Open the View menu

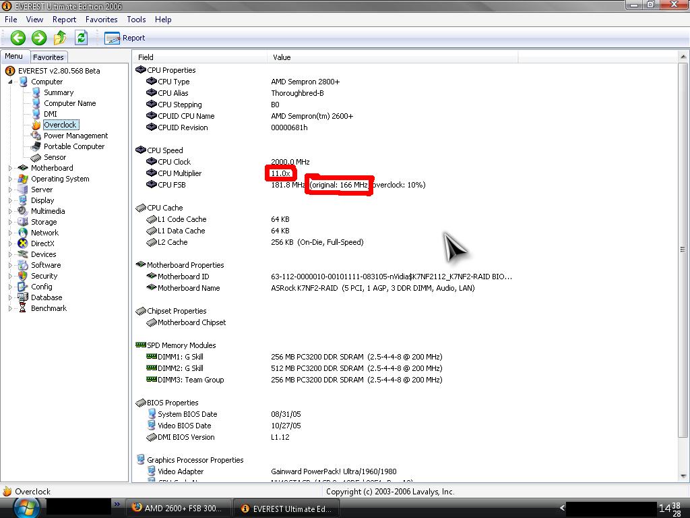pos(34,20)
